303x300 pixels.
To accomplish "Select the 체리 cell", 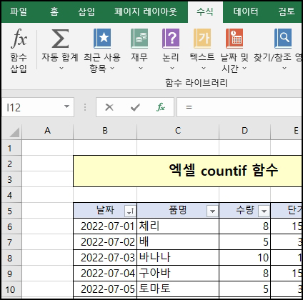I will point(178,226).
